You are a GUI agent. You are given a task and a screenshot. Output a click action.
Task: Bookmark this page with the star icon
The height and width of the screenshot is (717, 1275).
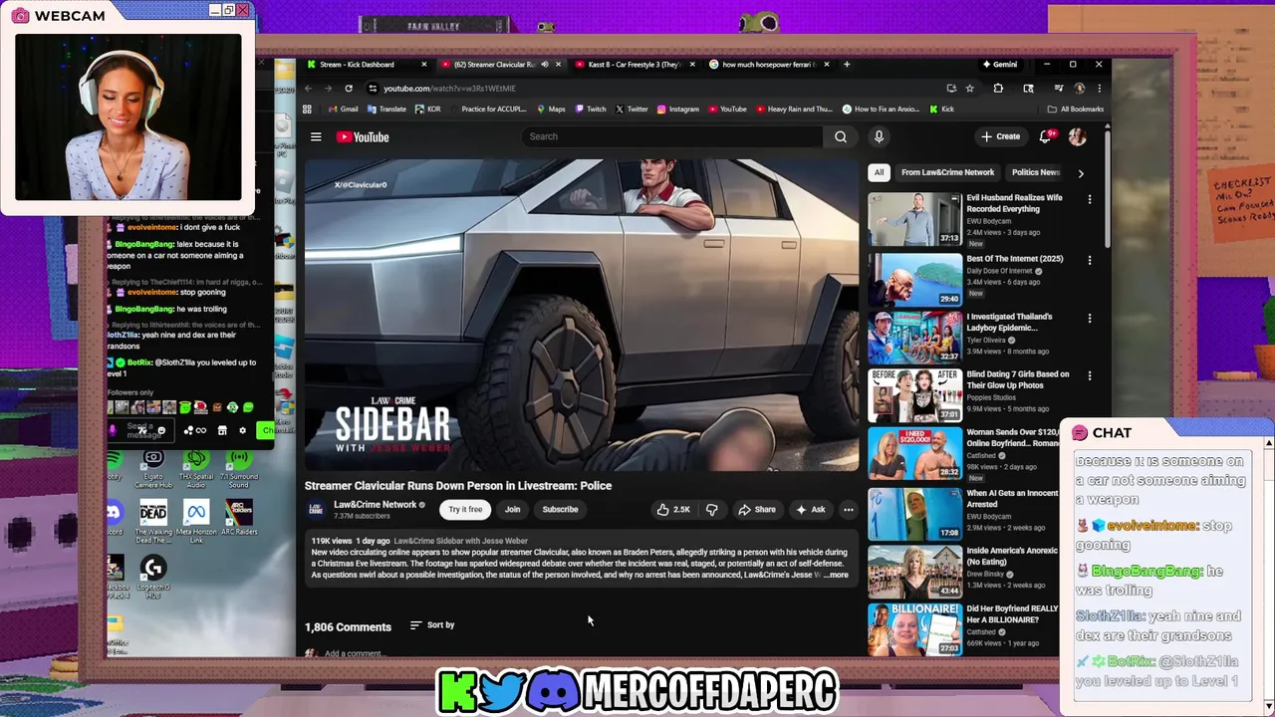coord(969,88)
